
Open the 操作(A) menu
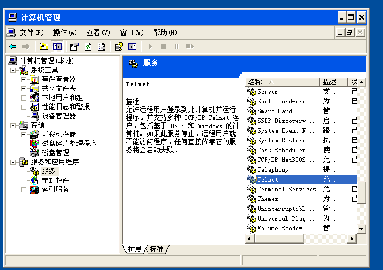point(65,33)
